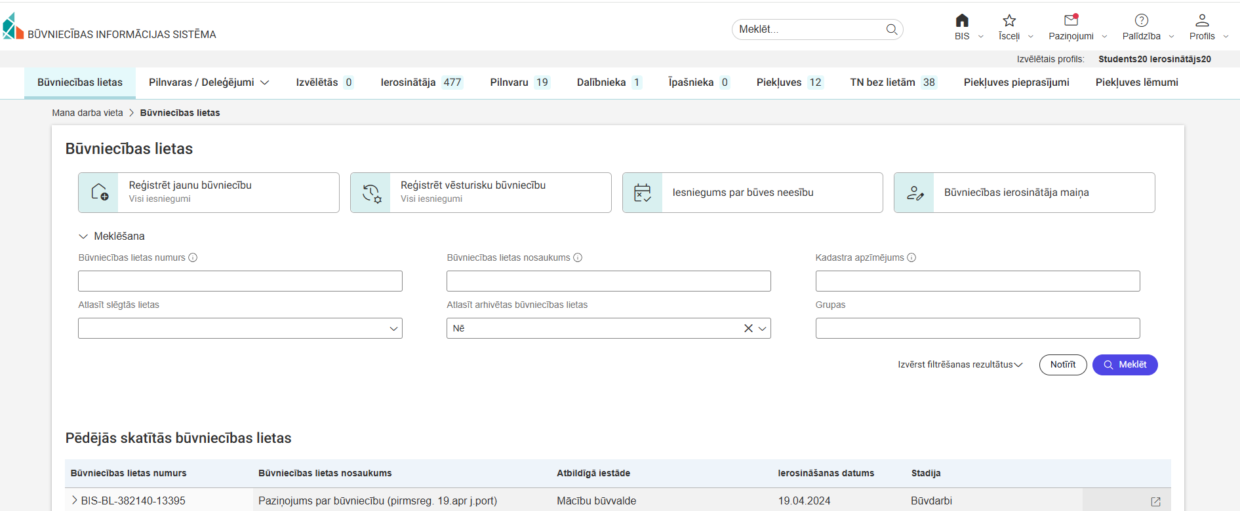1240x511 pixels.
Task: Click info icon beside Būvniecības lietas numurs
Action: tap(193, 258)
